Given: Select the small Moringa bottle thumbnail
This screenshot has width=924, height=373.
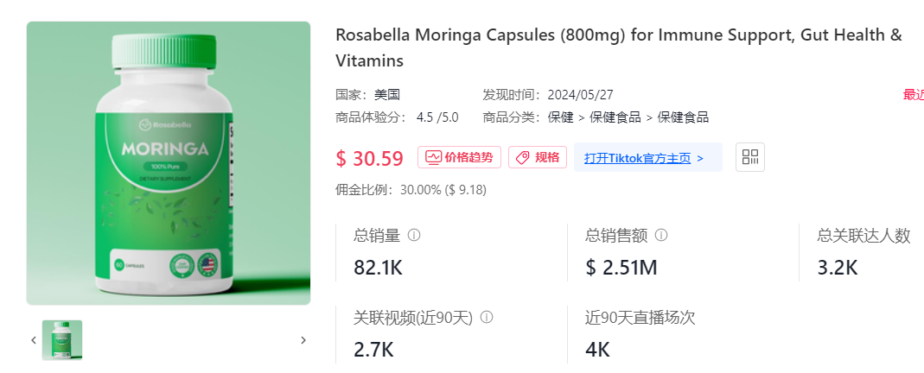Looking at the screenshot, I should click(62, 340).
